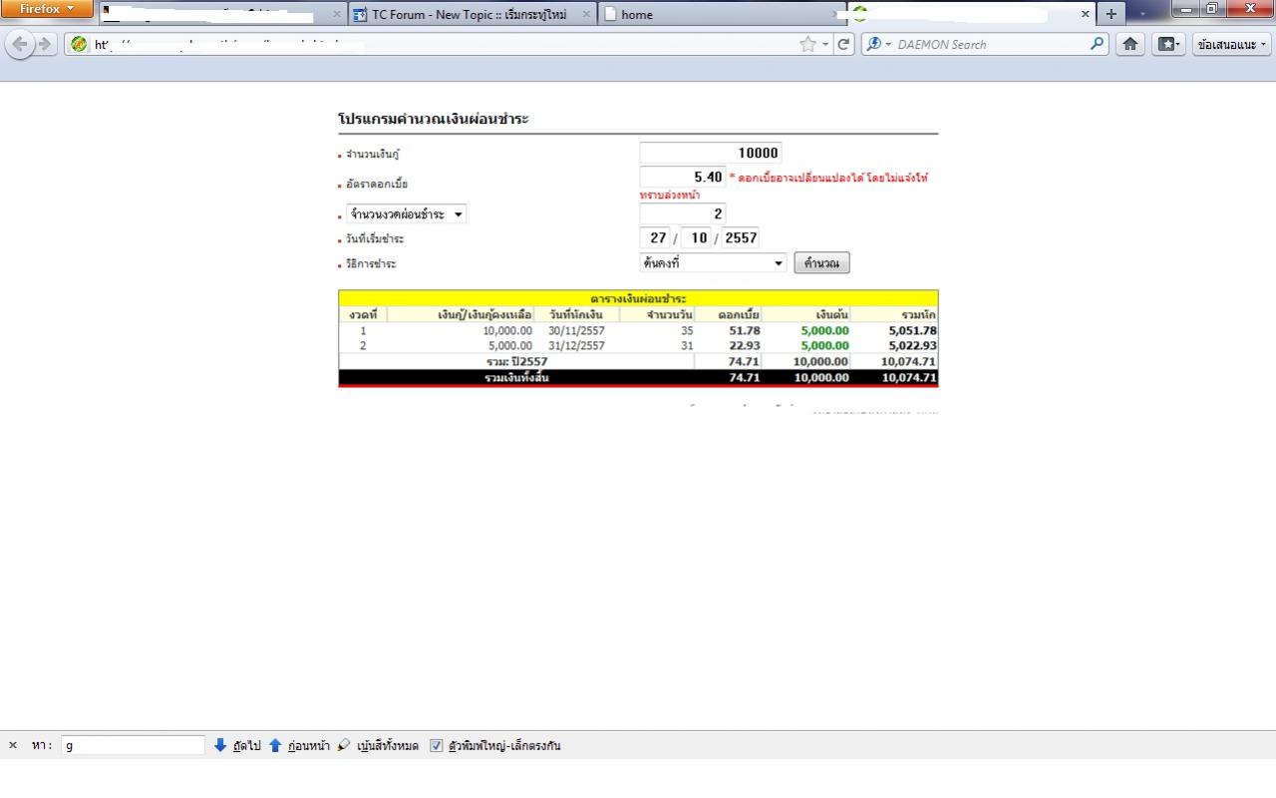This screenshot has height=798, width=1276.
Task: Open the payment method dropdown ต้นคงที่
Action: (x=714, y=263)
